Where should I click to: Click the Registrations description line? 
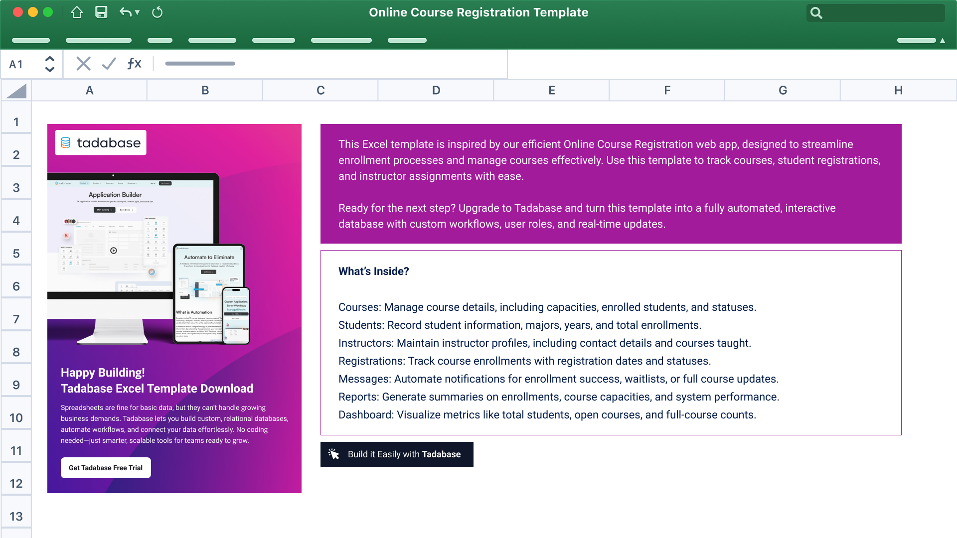(x=525, y=361)
